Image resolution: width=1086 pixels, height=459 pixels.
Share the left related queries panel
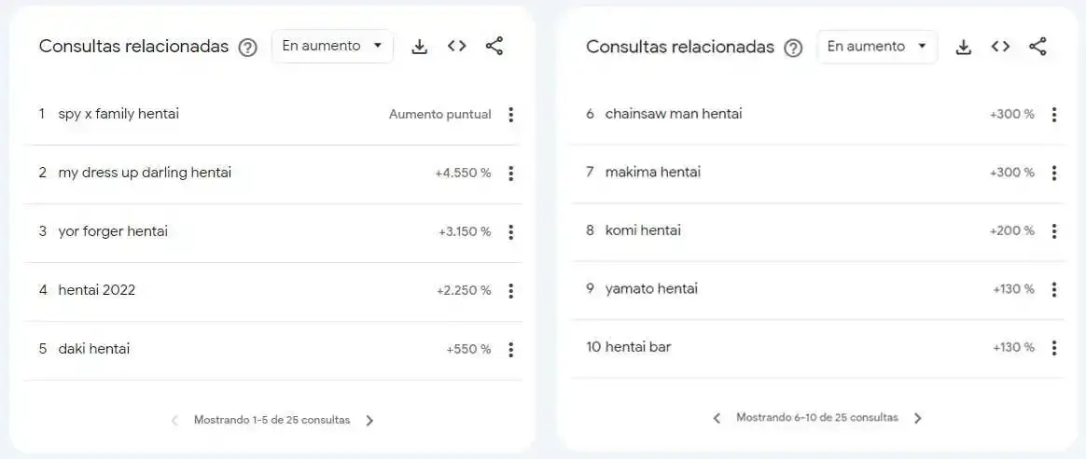coord(494,47)
